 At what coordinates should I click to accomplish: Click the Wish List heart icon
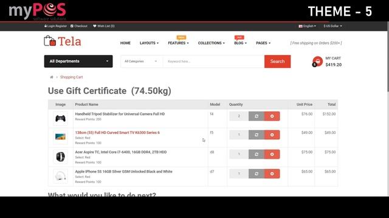pos(95,26)
